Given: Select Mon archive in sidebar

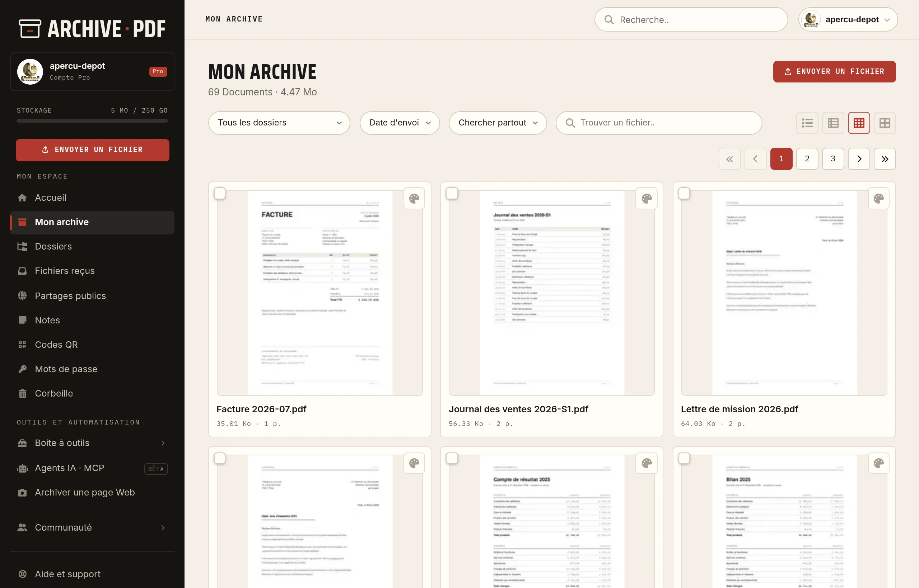Looking at the screenshot, I should coord(92,222).
